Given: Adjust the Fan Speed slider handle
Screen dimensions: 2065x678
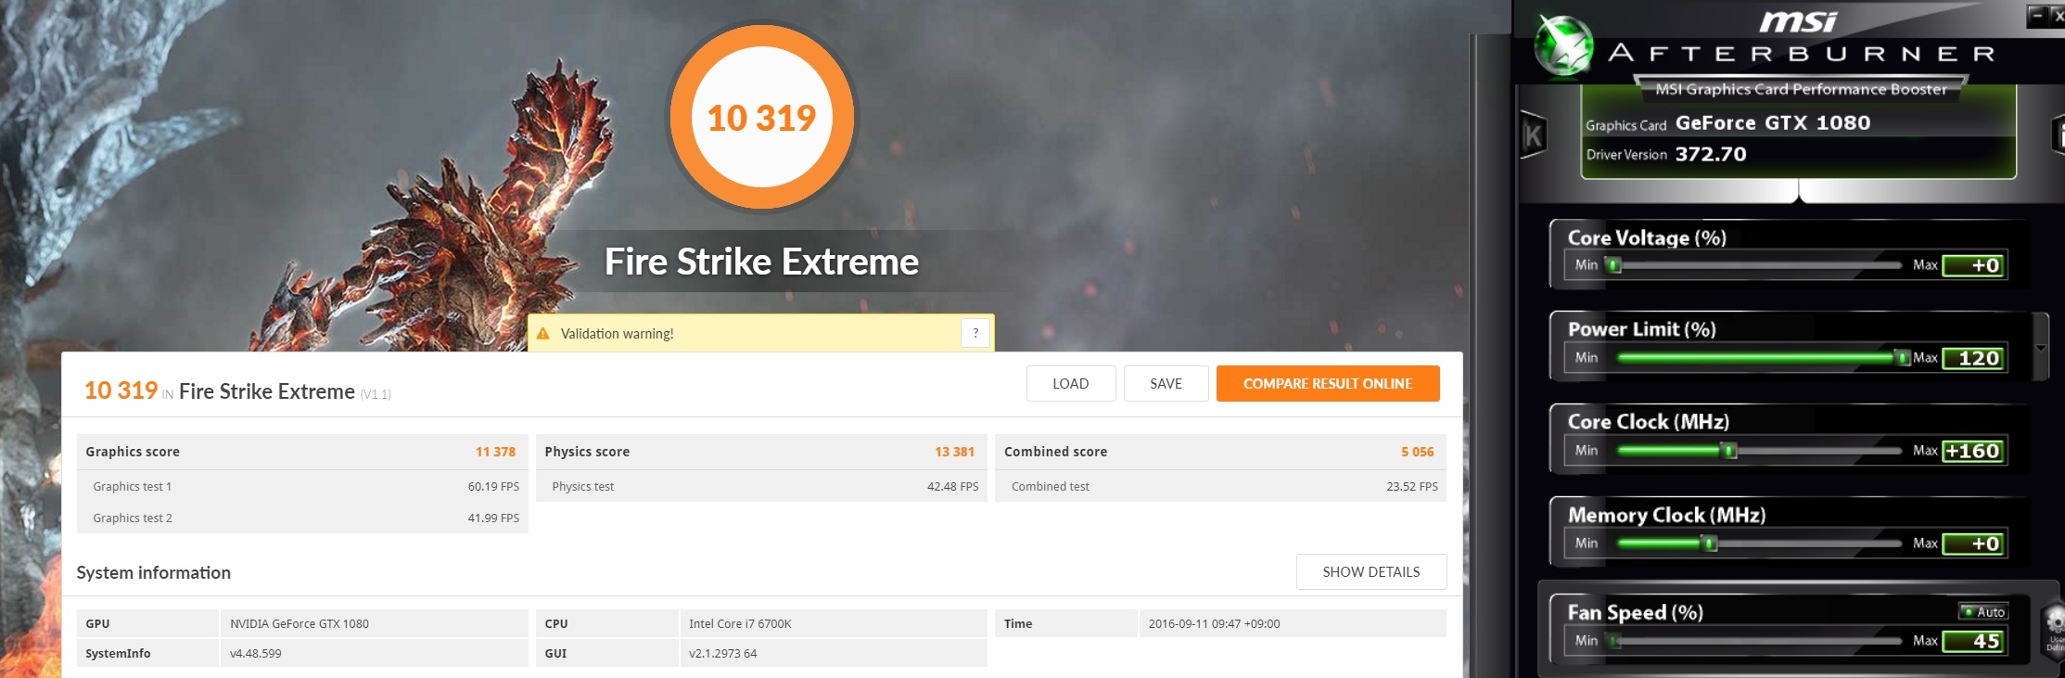Looking at the screenshot, I should pyautogui.click(x=1614, y=641).
